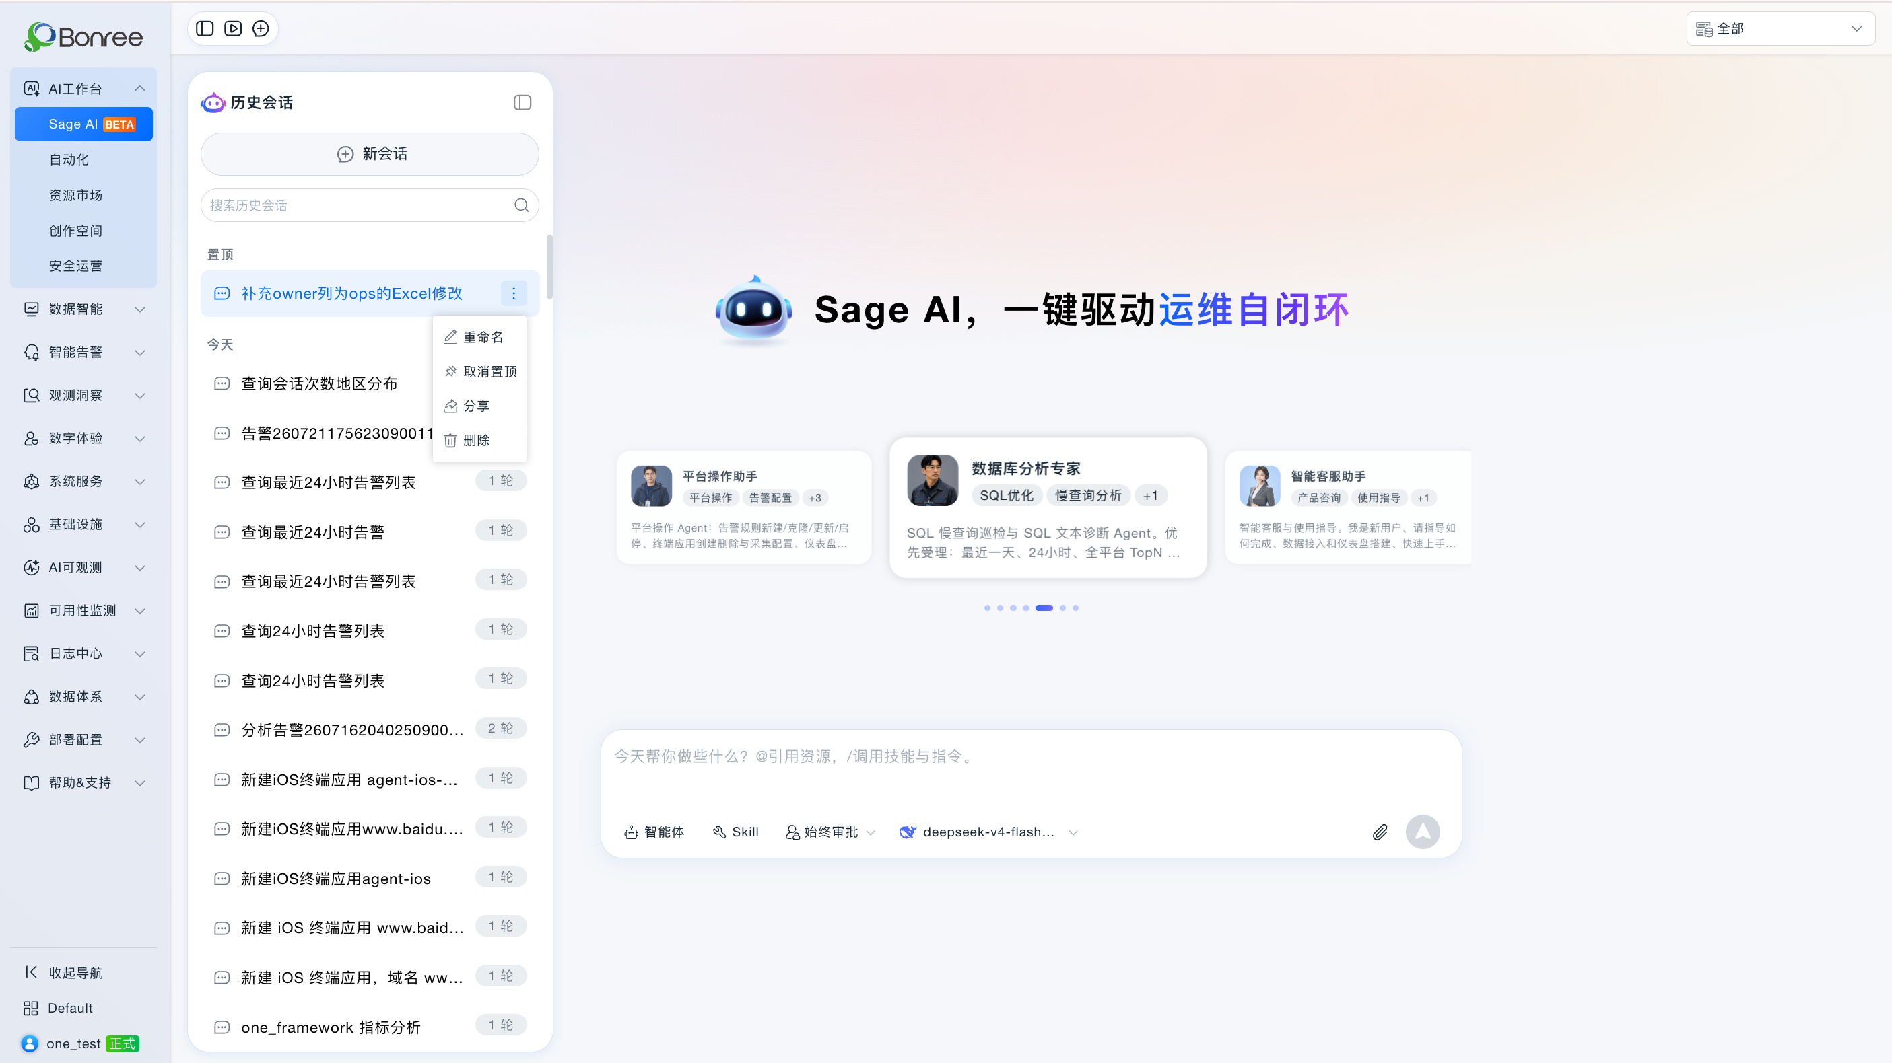The height and width of the screenshot is (1063, 1892).
Task: Click the AI可观测 sidebar icon
Action: click(x=31, y=567)
